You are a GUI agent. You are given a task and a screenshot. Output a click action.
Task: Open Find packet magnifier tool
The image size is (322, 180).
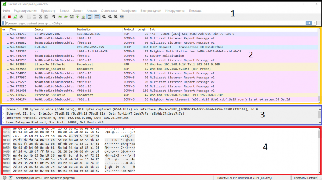[x=54, y=17]
